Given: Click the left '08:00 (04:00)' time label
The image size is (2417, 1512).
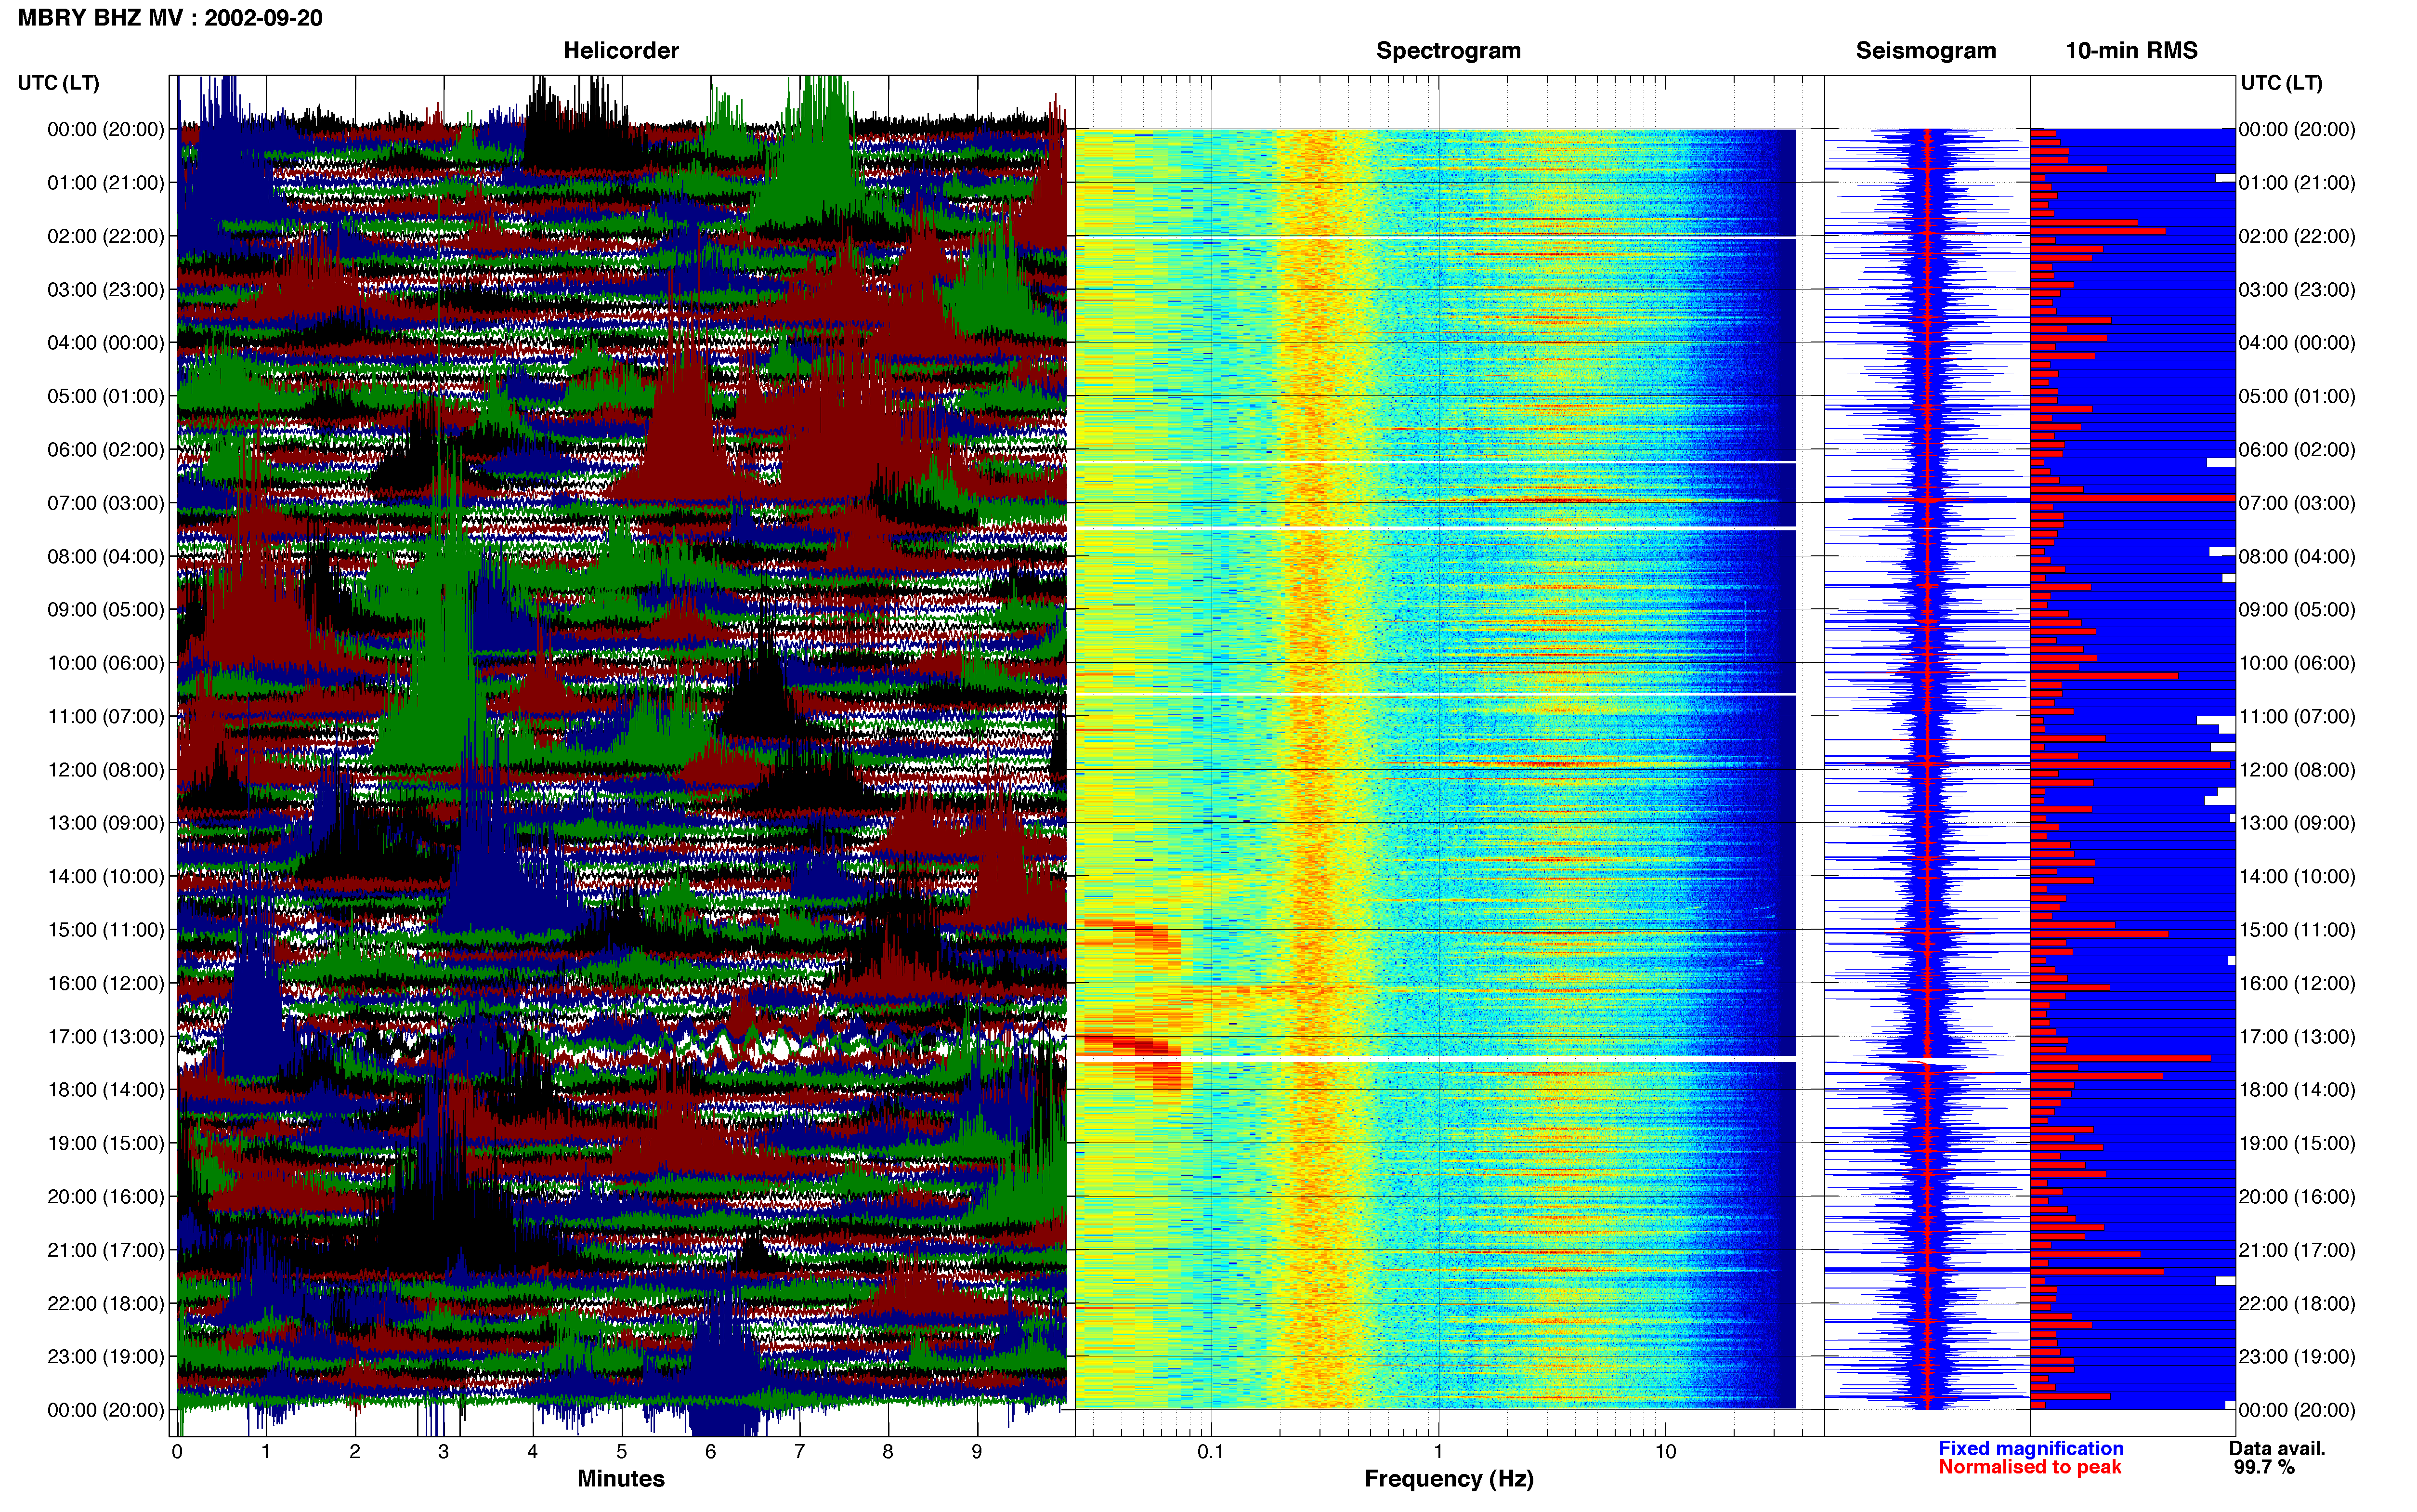Looking at the screenshot, I should pyautogui.click(x=106, y=556).
